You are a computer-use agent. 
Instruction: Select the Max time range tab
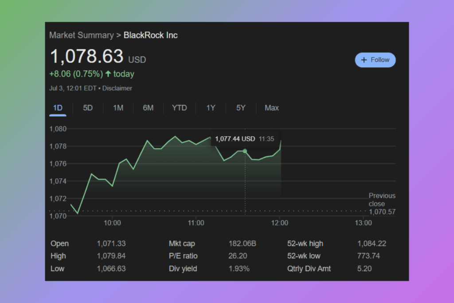point(272,108)
